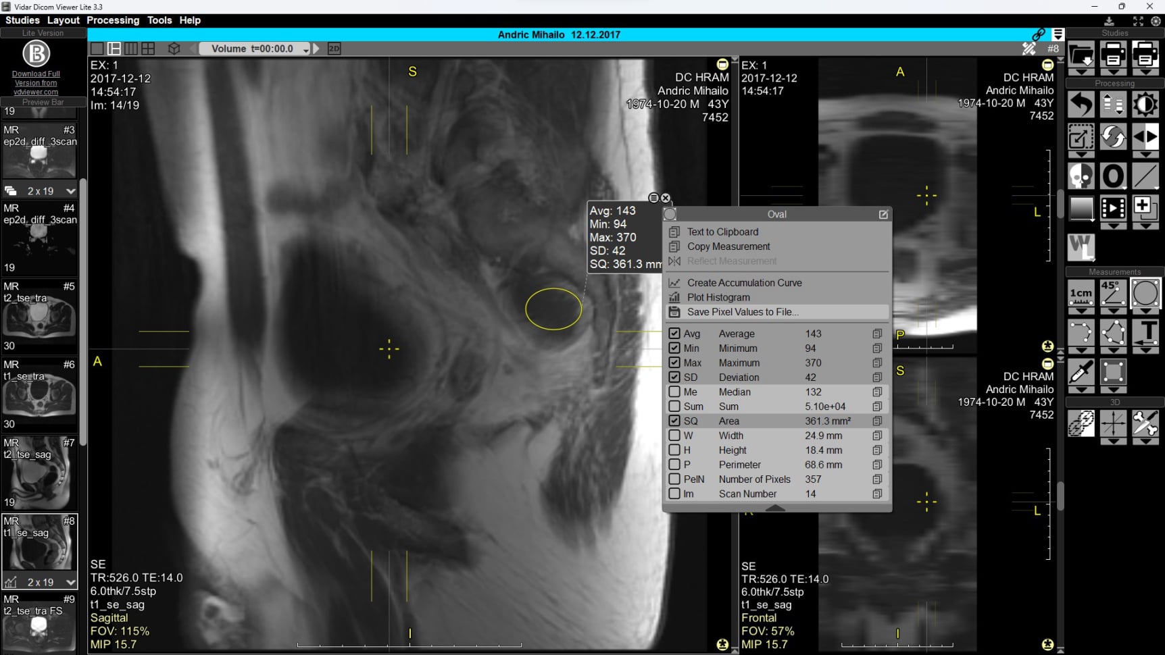Enable the Me Median checkbox

tap(674, 392)
